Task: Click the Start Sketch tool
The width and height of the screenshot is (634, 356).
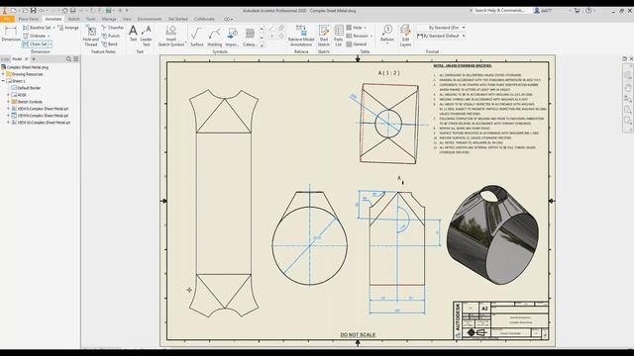Action: (x=324, y=36)
